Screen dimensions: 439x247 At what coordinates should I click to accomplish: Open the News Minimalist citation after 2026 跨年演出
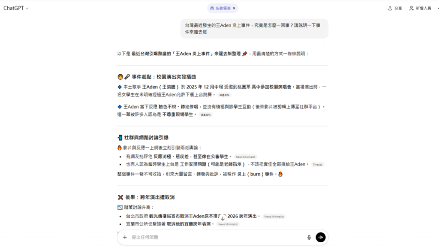point(274,217)
